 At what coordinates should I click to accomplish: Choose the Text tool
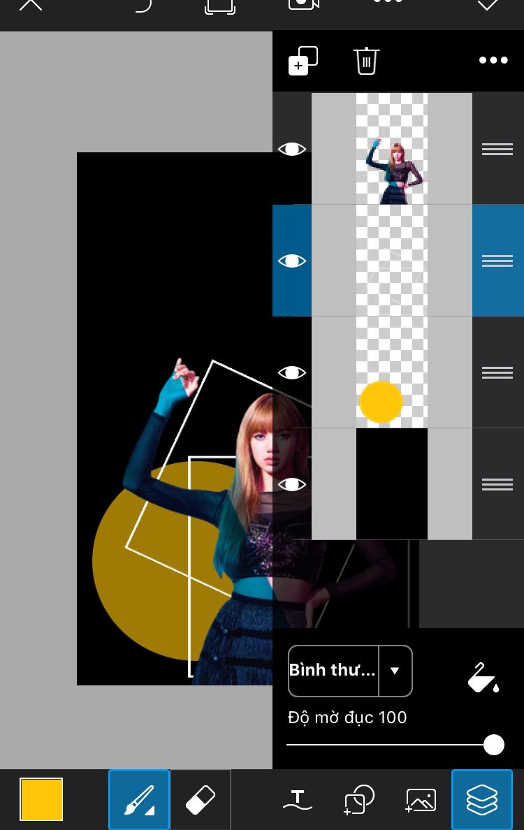point(298,799)
